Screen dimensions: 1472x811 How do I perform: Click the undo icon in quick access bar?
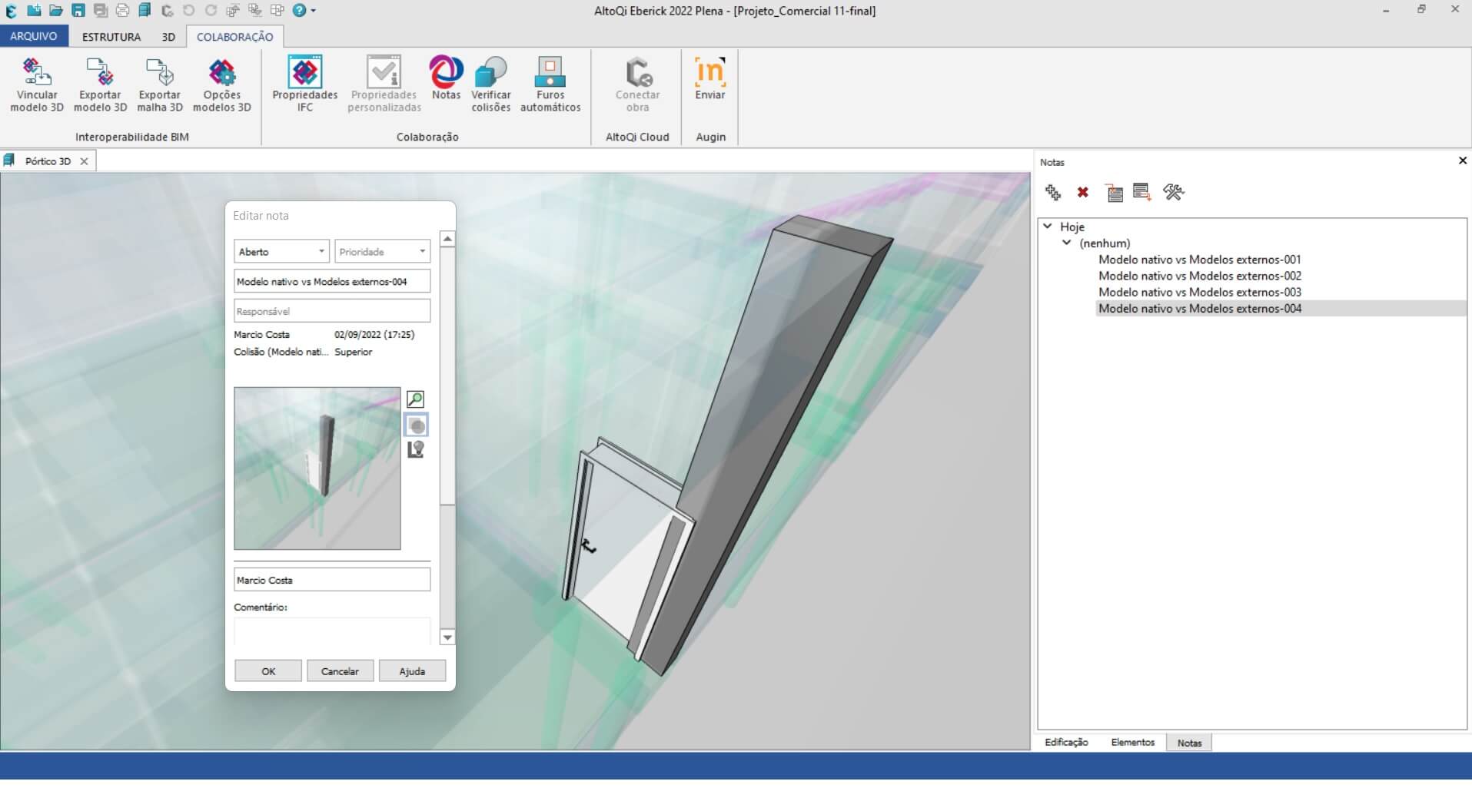tap(189, 11)
